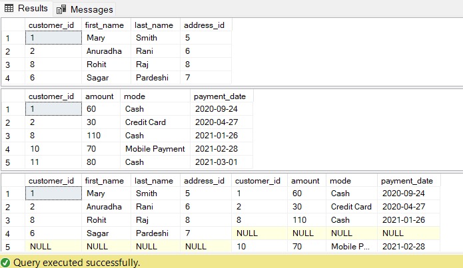Viewport: 463px width, 268px height.
Task: Click amount '110' in the payments table
Action: tap(101, 135)
